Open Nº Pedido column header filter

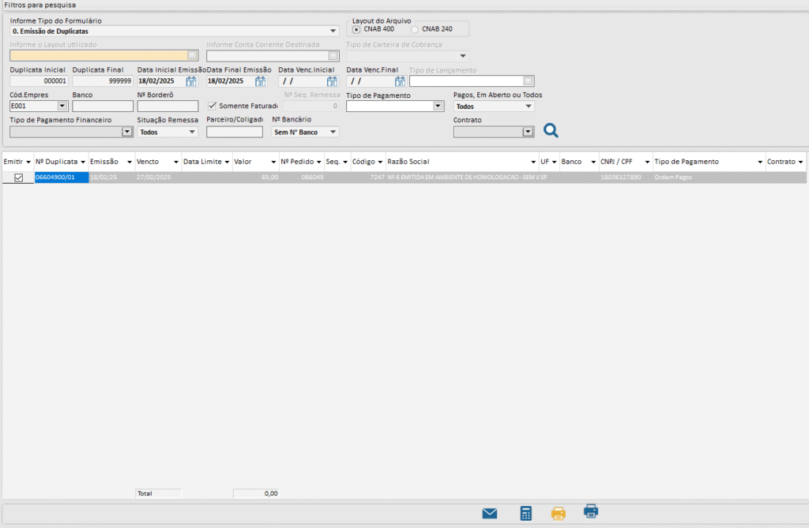click(x=319, y=162)
